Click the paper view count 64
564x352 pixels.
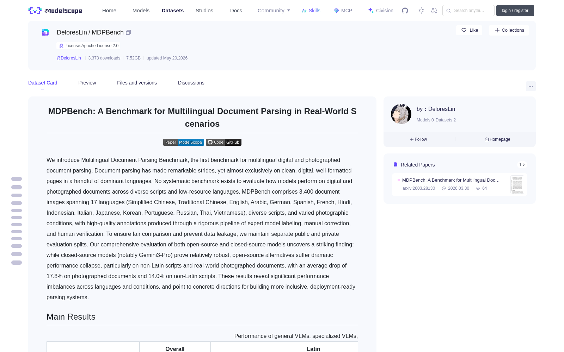click(x=485, y=188)
